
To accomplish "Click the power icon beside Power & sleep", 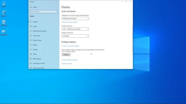I will point(31,40).
